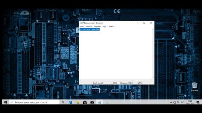Click the Notepad title bar icon
Viewport: 202px width, 113px height.
[x=81, y=23]
